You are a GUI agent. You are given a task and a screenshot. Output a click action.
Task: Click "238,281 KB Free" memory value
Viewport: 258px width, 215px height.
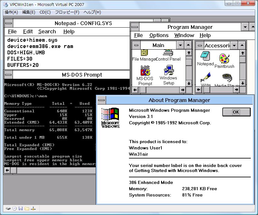coord(199,189)
